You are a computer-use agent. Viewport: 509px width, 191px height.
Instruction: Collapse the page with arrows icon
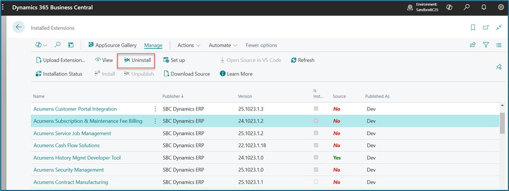(499, 28)
